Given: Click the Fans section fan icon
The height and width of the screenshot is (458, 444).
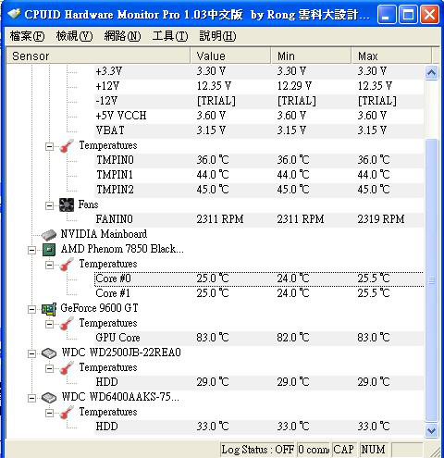Looking at the screenshot, I should click(x=67, y=204).
